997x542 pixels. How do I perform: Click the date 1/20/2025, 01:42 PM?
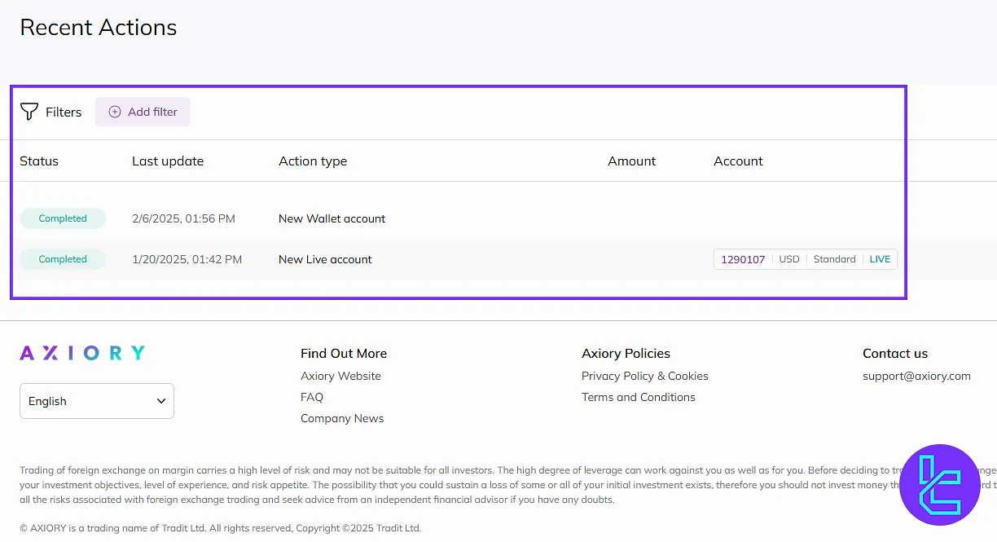(x=187, y=259)
